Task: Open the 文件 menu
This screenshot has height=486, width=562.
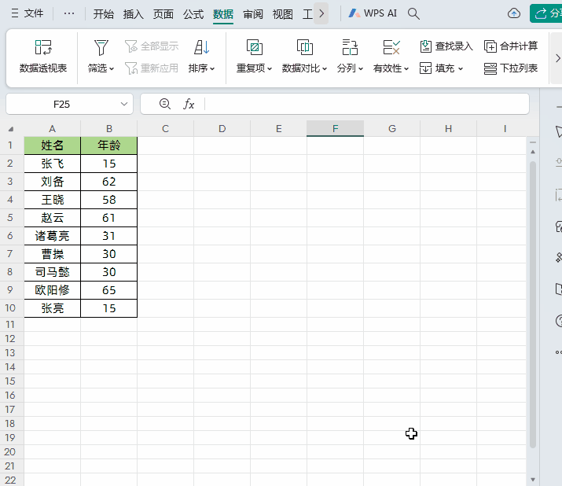Action: tap(28, 14)
